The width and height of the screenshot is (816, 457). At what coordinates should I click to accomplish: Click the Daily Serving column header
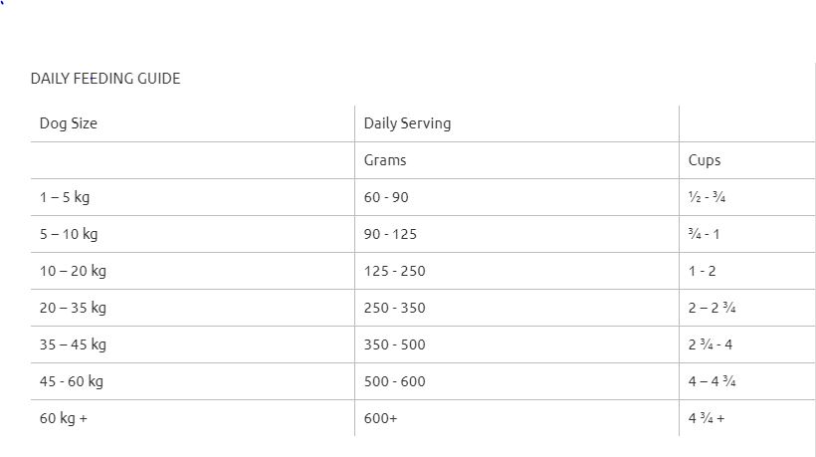click(x=407, y=123)
